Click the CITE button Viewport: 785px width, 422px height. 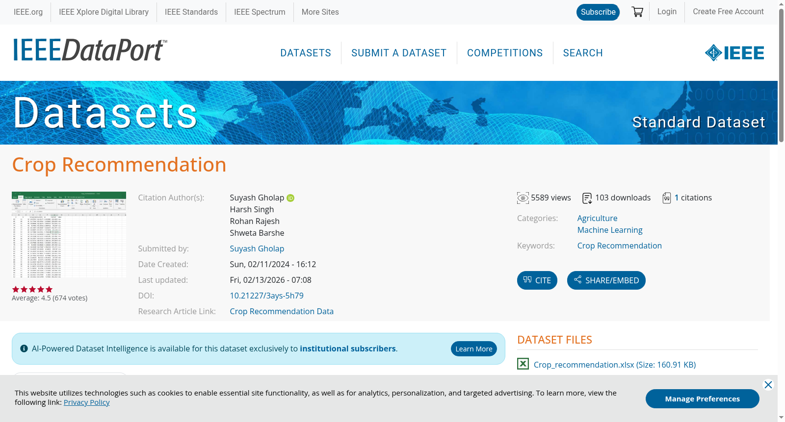coord(537,280)
